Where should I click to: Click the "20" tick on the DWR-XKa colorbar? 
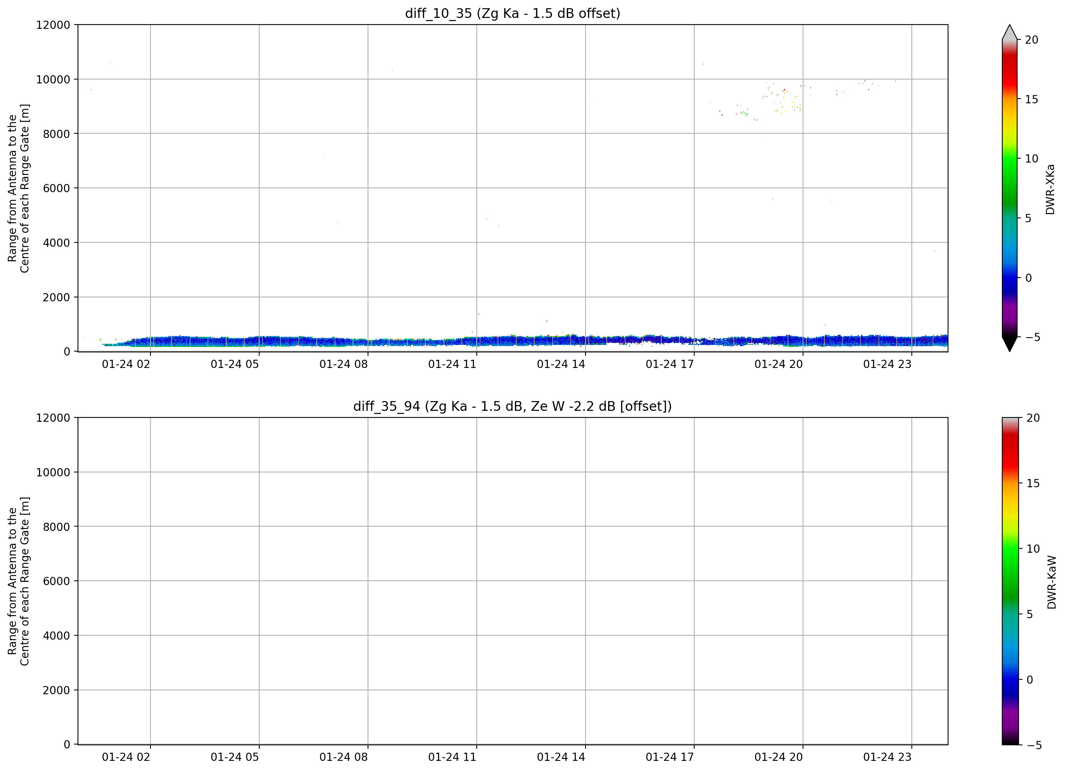(x=1031, y=40)
